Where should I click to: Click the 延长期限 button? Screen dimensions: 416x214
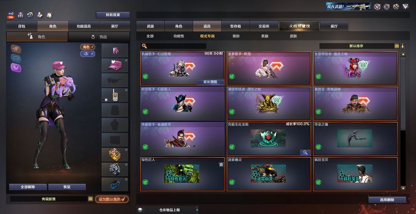tap(210, 82)
